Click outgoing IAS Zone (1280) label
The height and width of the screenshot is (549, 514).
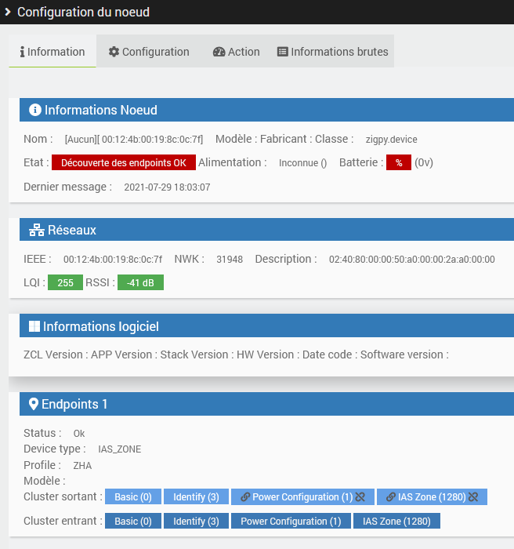(x=432, y=496)
